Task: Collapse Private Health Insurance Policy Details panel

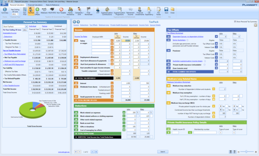Action: 245,122
